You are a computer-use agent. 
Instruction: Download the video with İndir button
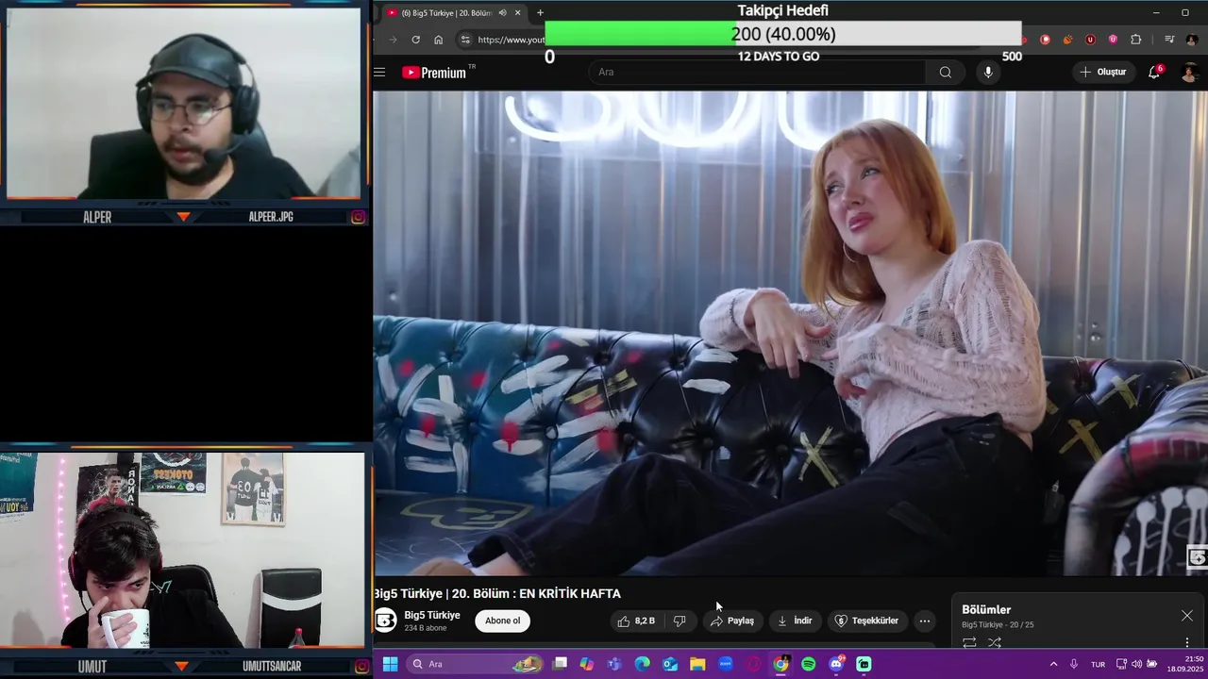(x=795, y=621)
